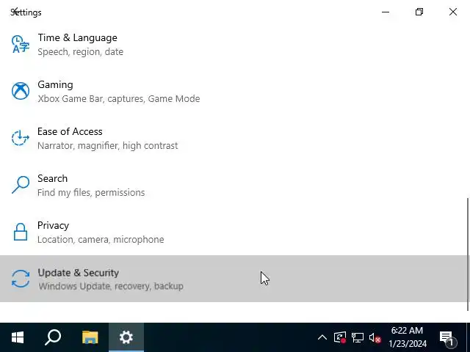Open taskbar search magnifier

click(x=53, y=337)
